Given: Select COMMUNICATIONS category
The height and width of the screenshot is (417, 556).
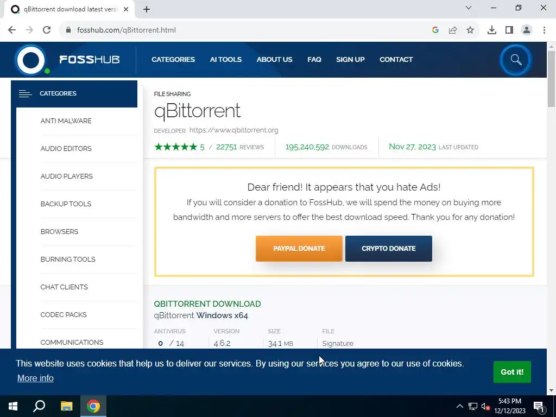Looking at the screenshot, I should click(x=72, y=342).
